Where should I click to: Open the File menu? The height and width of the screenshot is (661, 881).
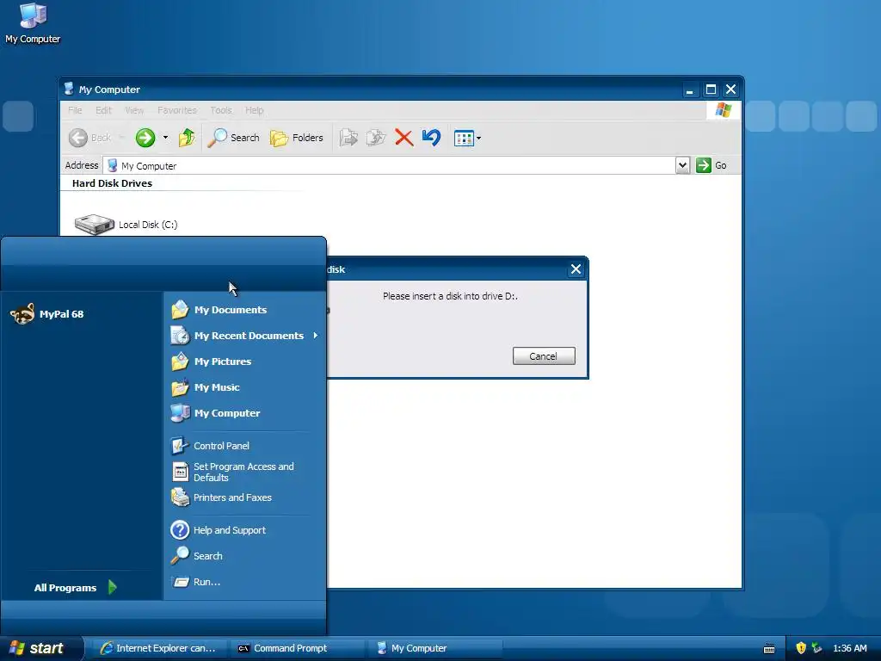coord(75,110)
